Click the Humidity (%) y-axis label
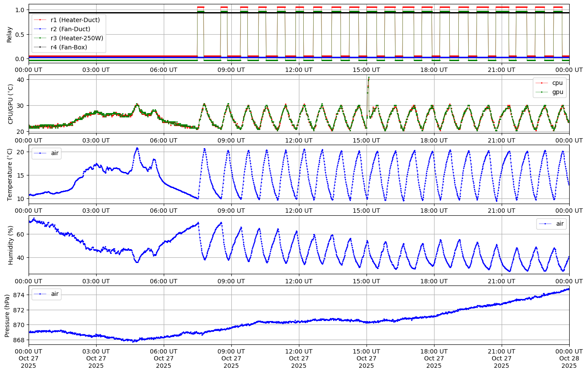This screenshot has height=373, width=587. click(10, 244)
